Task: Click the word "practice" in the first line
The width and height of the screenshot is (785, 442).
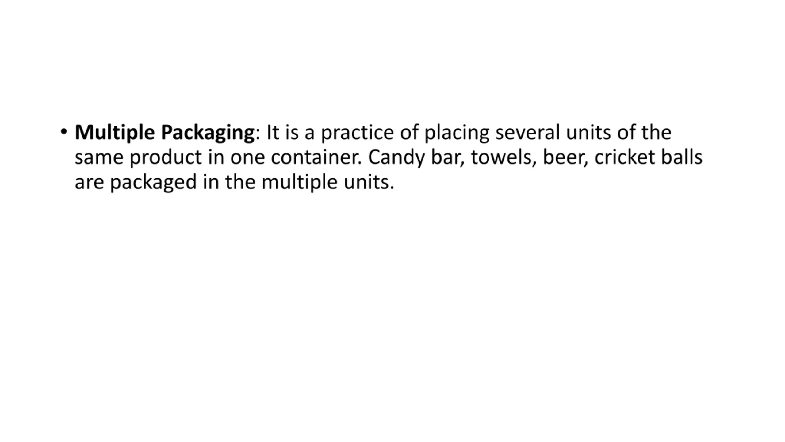Action: point(357,133)
